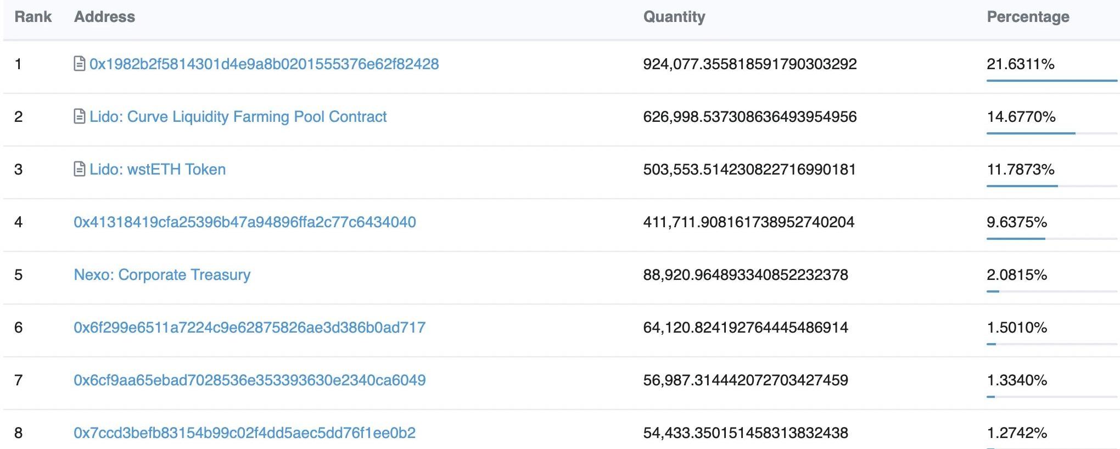
Task: Click quantity 924,077.355818591790303292 in rank 1
Action: [749, 64]
